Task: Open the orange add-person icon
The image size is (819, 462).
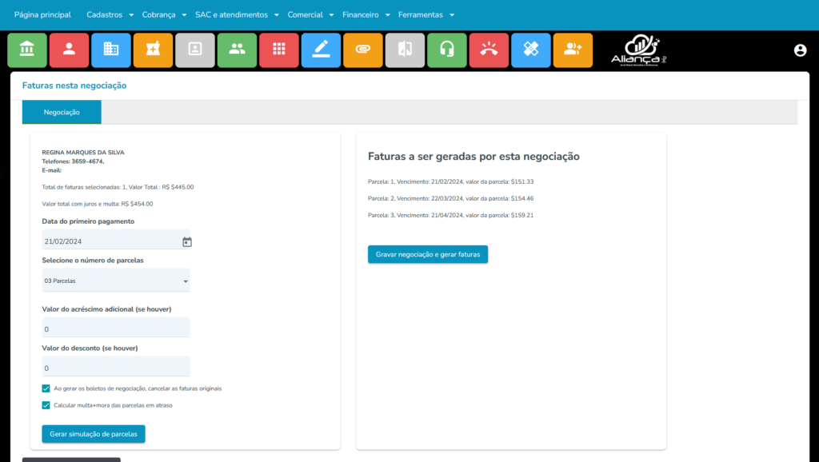Action: click(x=573, y=50)
